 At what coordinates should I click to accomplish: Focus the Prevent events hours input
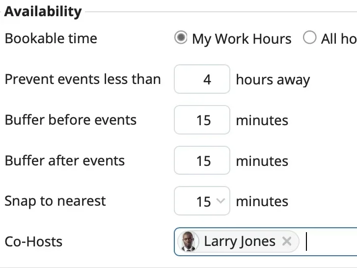pos(202,79)
